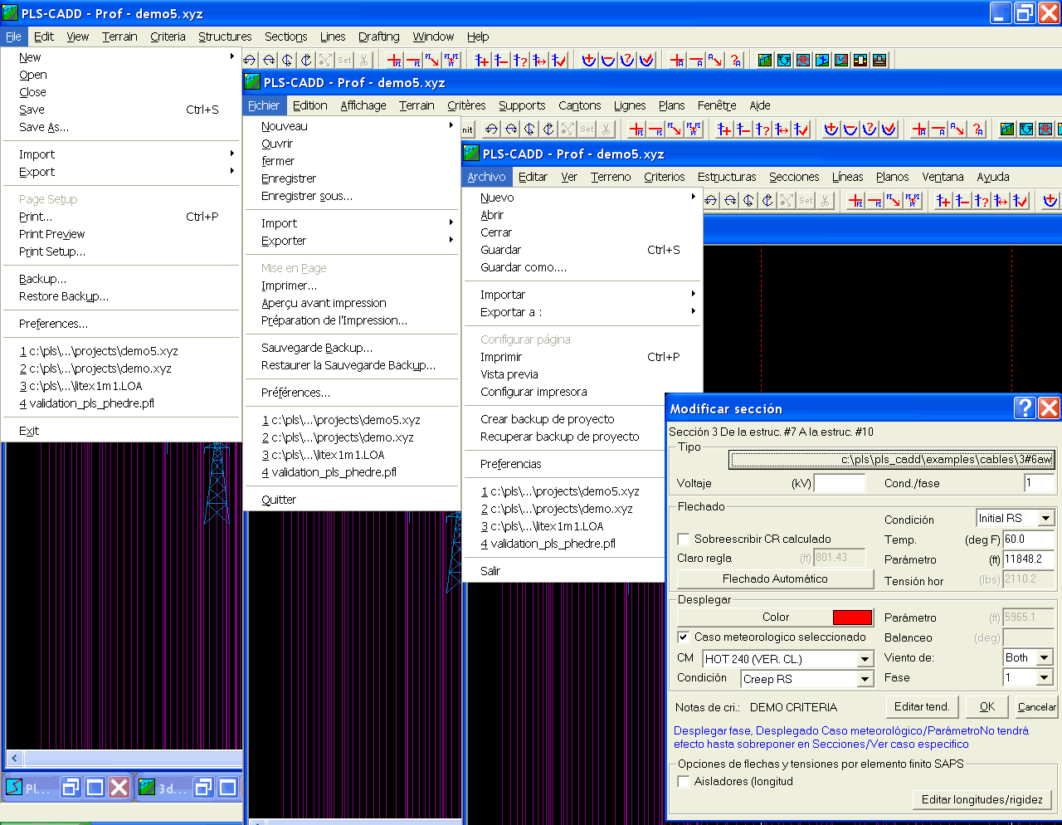Choose Quitter in the Fichier menu
Viewport: 1062px width, 825px height.
coord(353,500)
